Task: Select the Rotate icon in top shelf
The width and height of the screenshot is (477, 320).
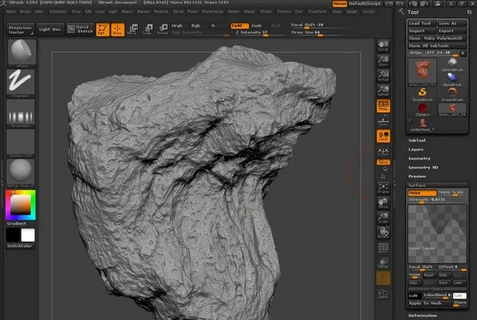Action: pos(162,29)
